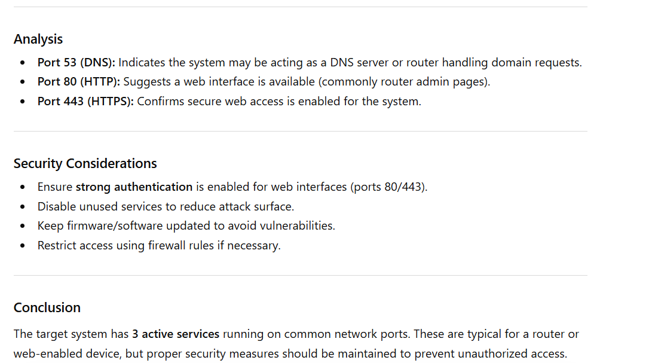Click the "Restrict access using firewall rules" line

[158, 246]
